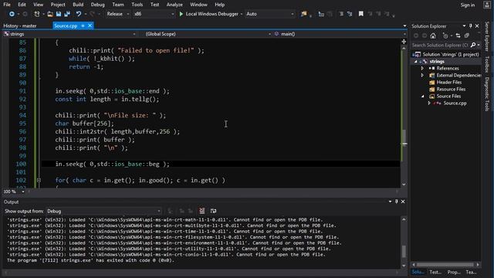494x278 pixels.
Task: Click the line 'in.seekg( 0,std::ios_base::beg );'
Action: coord(112,164)
